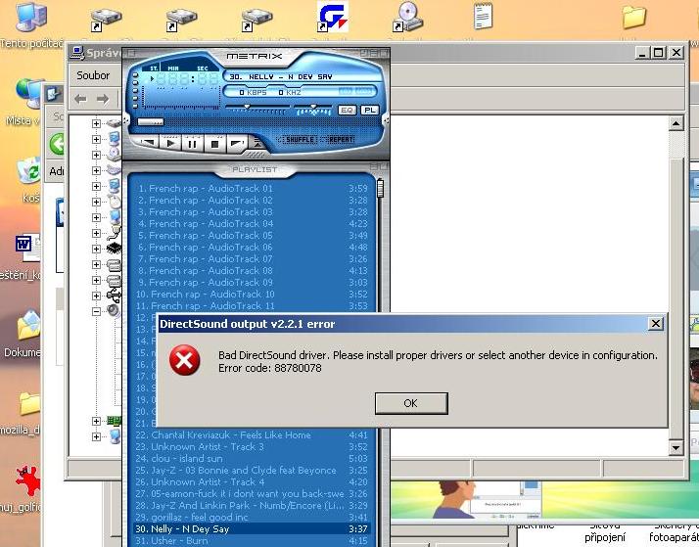Expand the port cable node in device tree
Screen dimensions: 699x547
pos(96,233)
